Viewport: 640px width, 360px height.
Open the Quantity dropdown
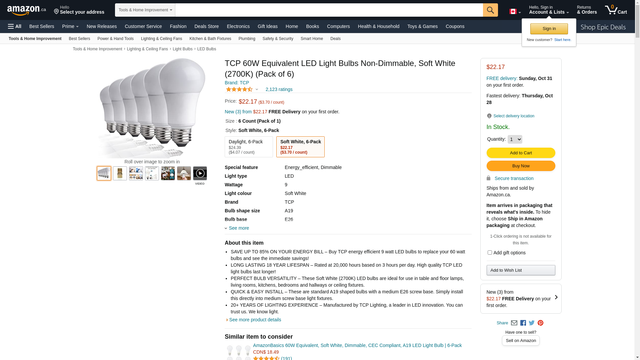coord(515,139)
